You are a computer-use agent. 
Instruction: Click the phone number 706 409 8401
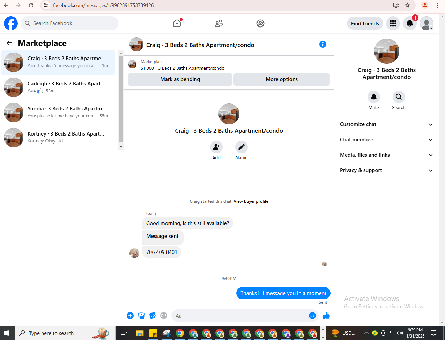point(162,252)
